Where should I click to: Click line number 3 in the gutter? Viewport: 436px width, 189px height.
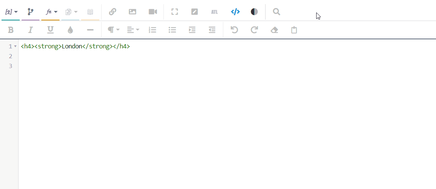[11, 66]
